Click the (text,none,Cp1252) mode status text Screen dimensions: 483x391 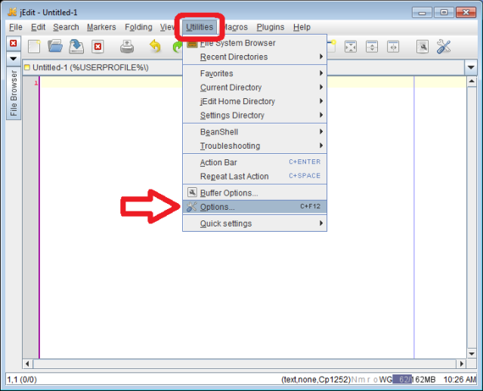tap(316, 380)
